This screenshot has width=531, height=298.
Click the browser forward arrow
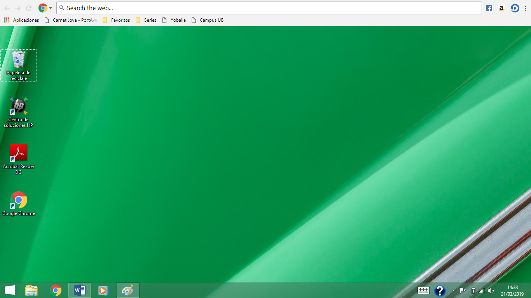[18, 8]
